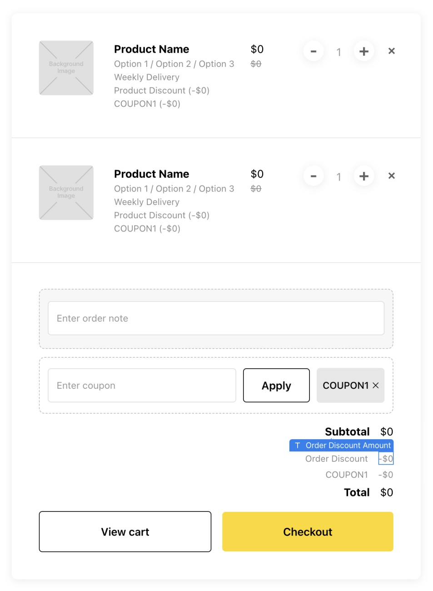Click the T icon in Order Discount Amount label
Screen dimensions: 433x591
coord(298,446)
